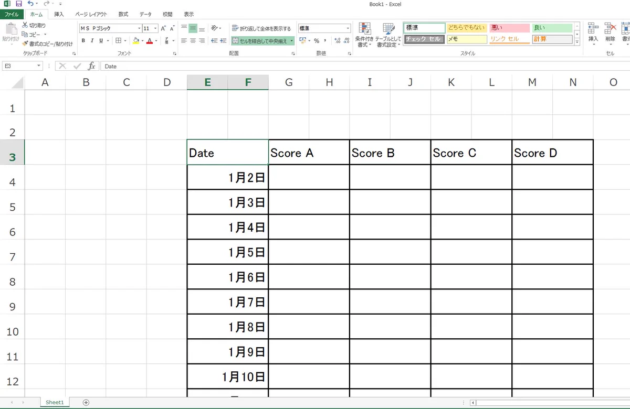The width and height of the screenshot is (630, 409).
Task: Align text right
Action: point(202,40)
